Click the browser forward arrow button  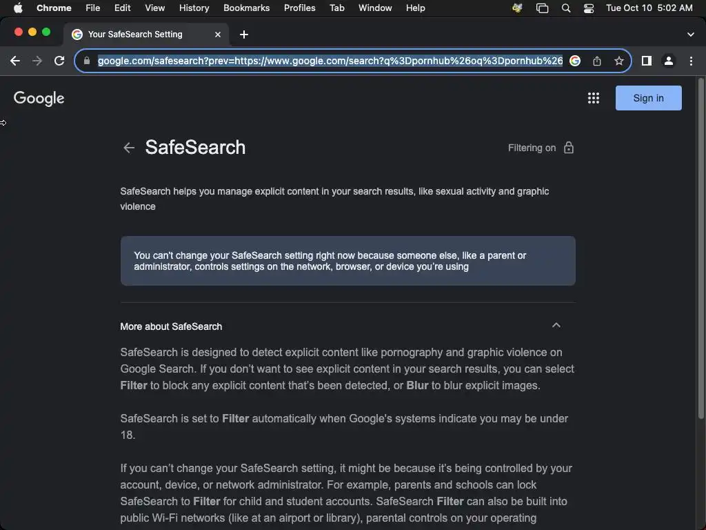coord(37,61)
